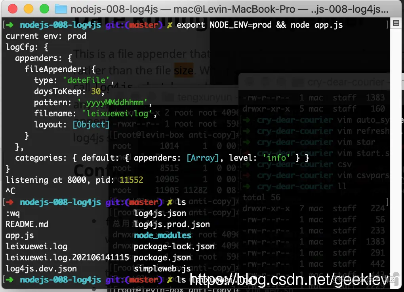Click the 'daysToKeep: 30' line
This screenshot has height=292, width=404.
[69, 91]
